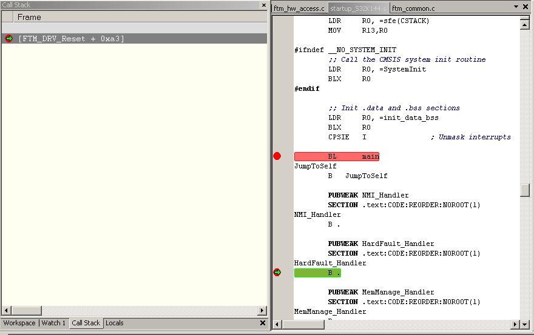Click the 'PUBWEAK MemManage_Handler' line
534x335 pixels.
pos(380,292)
